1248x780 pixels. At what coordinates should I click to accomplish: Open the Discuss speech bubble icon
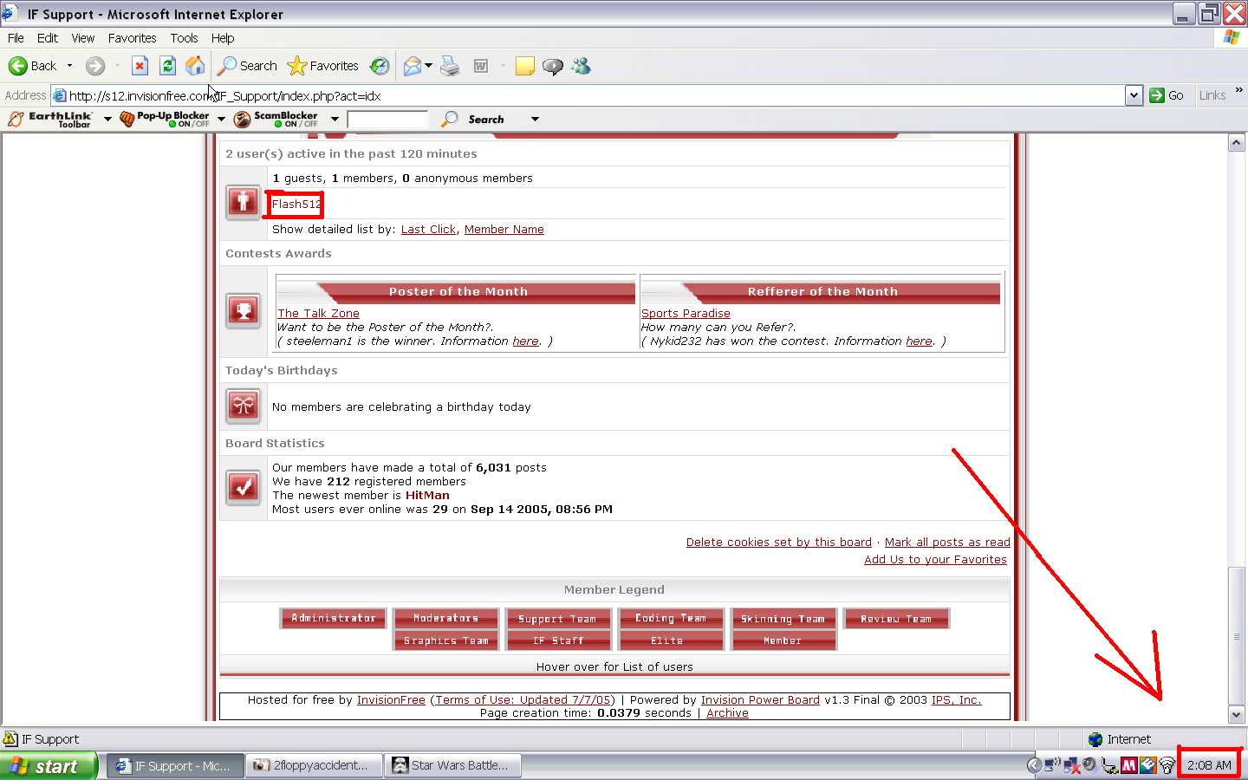pos(552,66)
